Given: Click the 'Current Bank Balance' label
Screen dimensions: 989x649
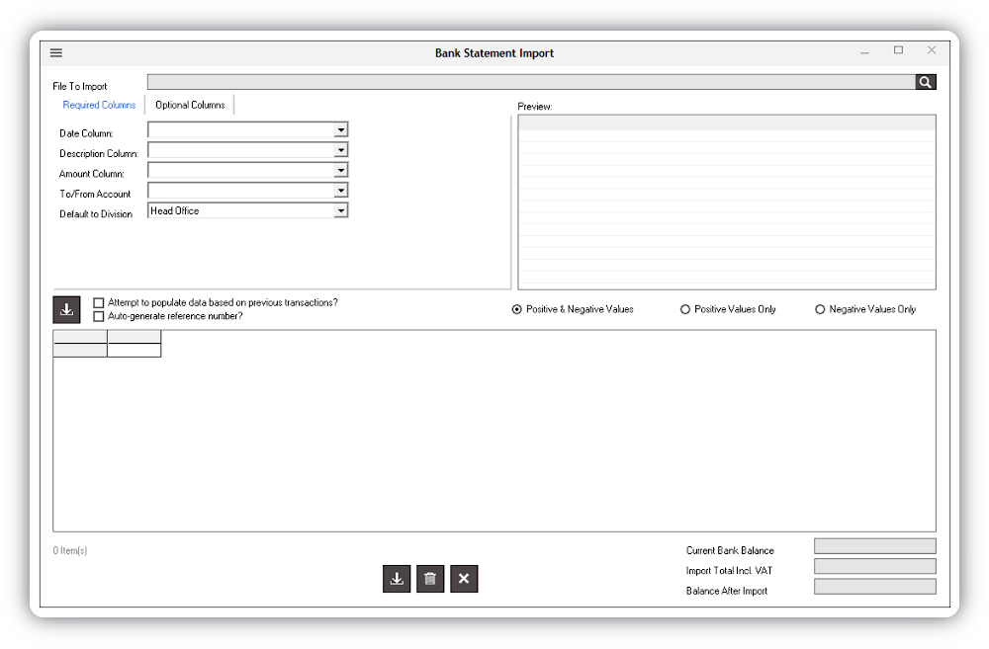Looking at the screenshot, I should (730, 550).
